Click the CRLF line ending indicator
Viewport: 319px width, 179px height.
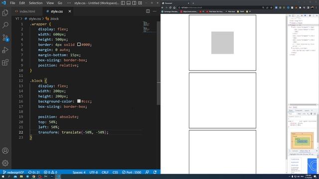[105, 173]
